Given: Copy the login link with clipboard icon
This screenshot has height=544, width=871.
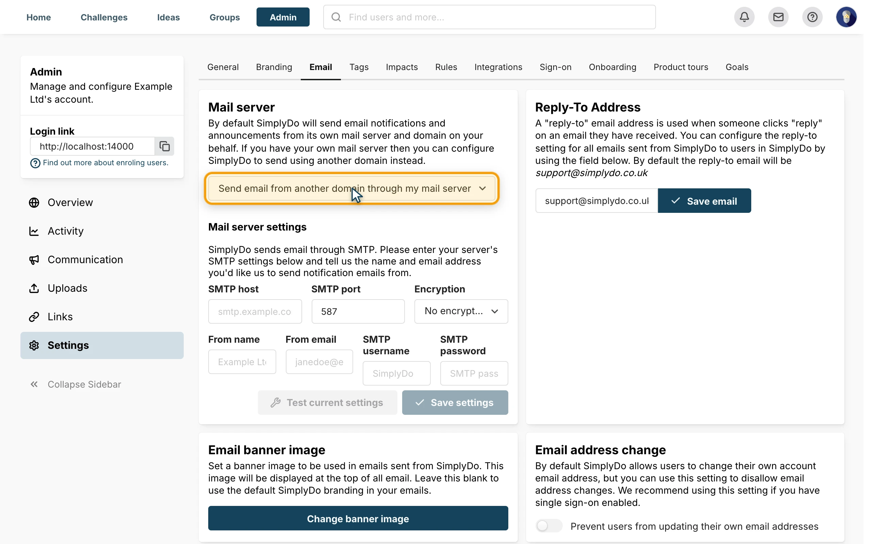Looking at the screenshot, I should [164, 146].
